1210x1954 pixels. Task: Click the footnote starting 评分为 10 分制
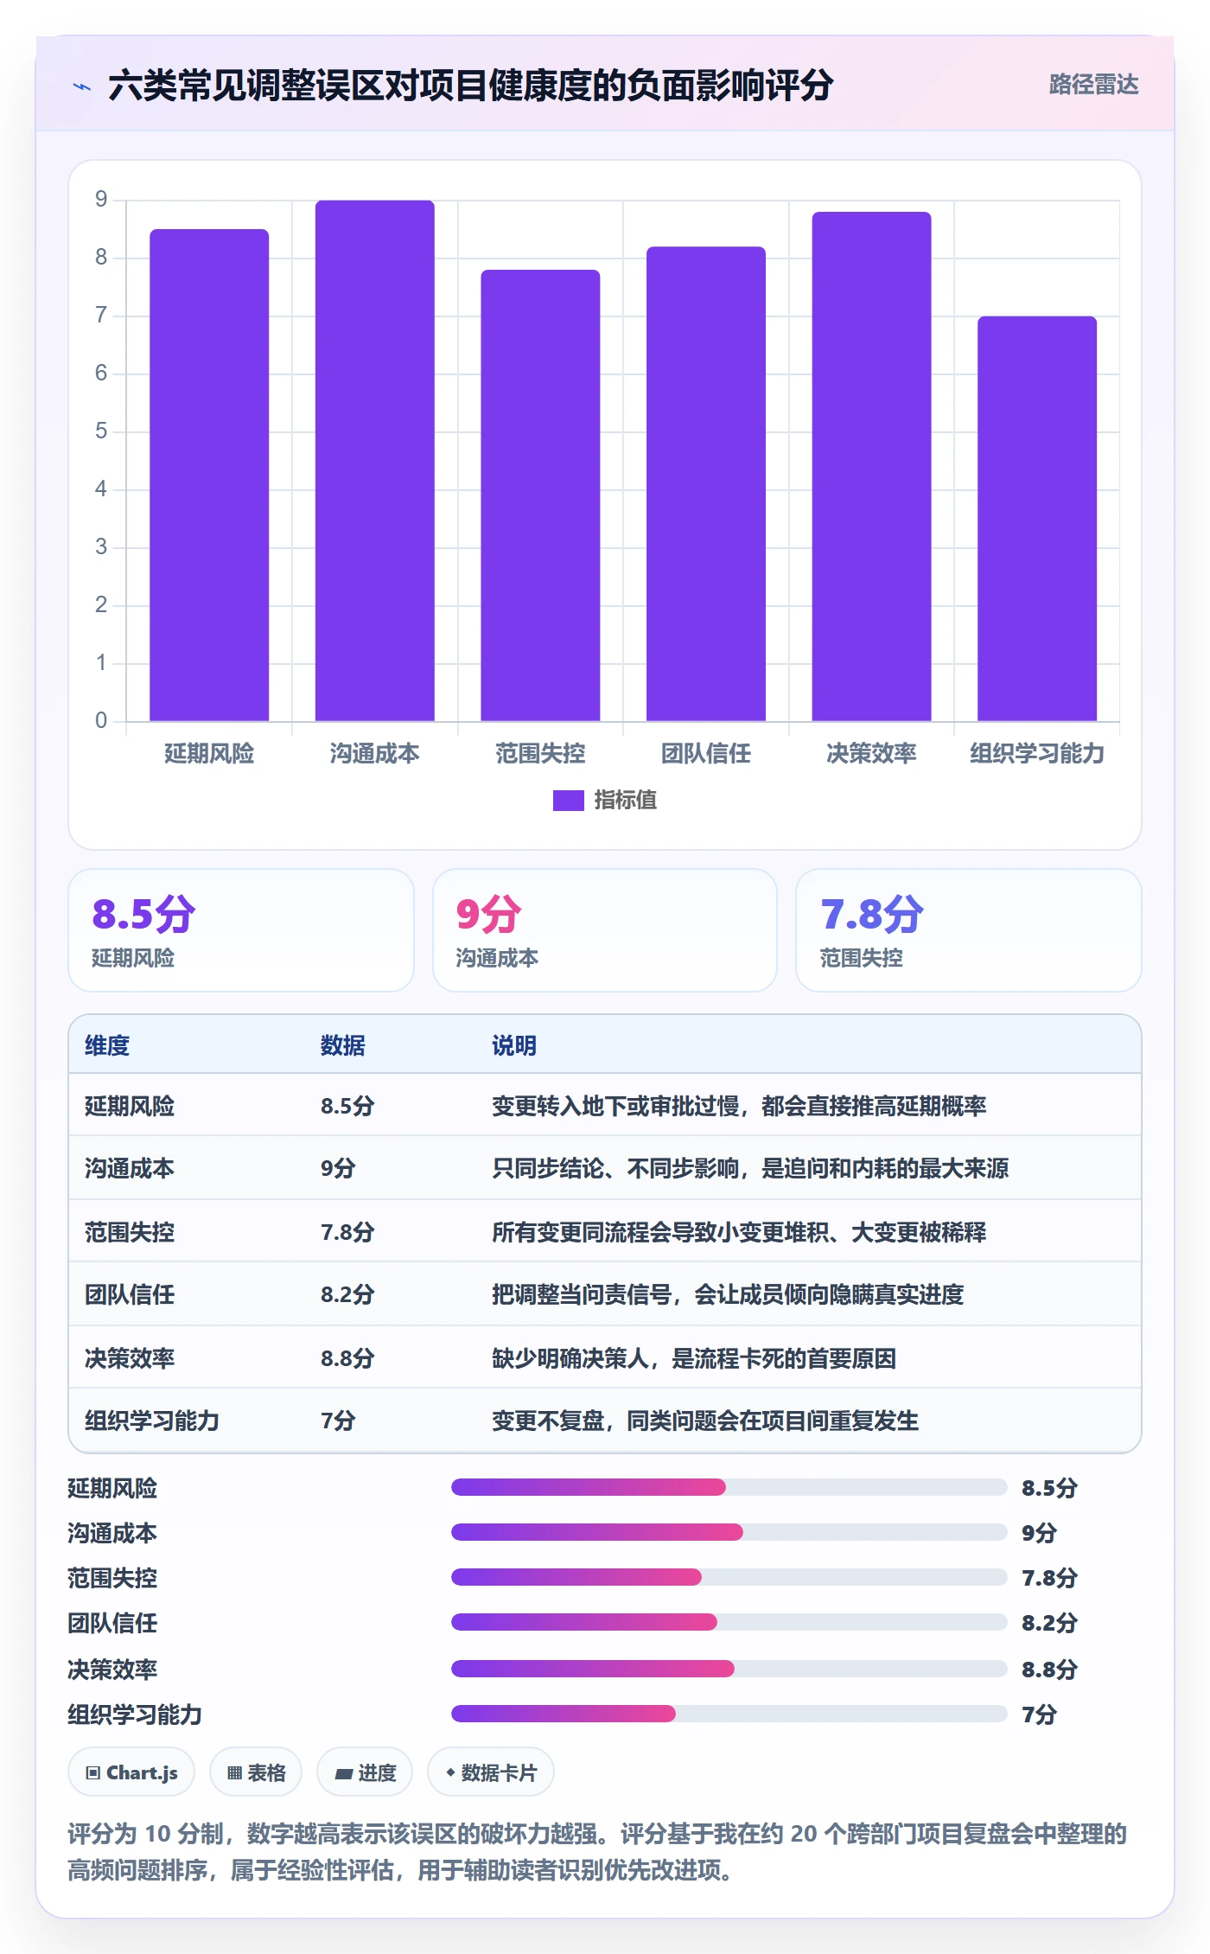point(597,1852)
